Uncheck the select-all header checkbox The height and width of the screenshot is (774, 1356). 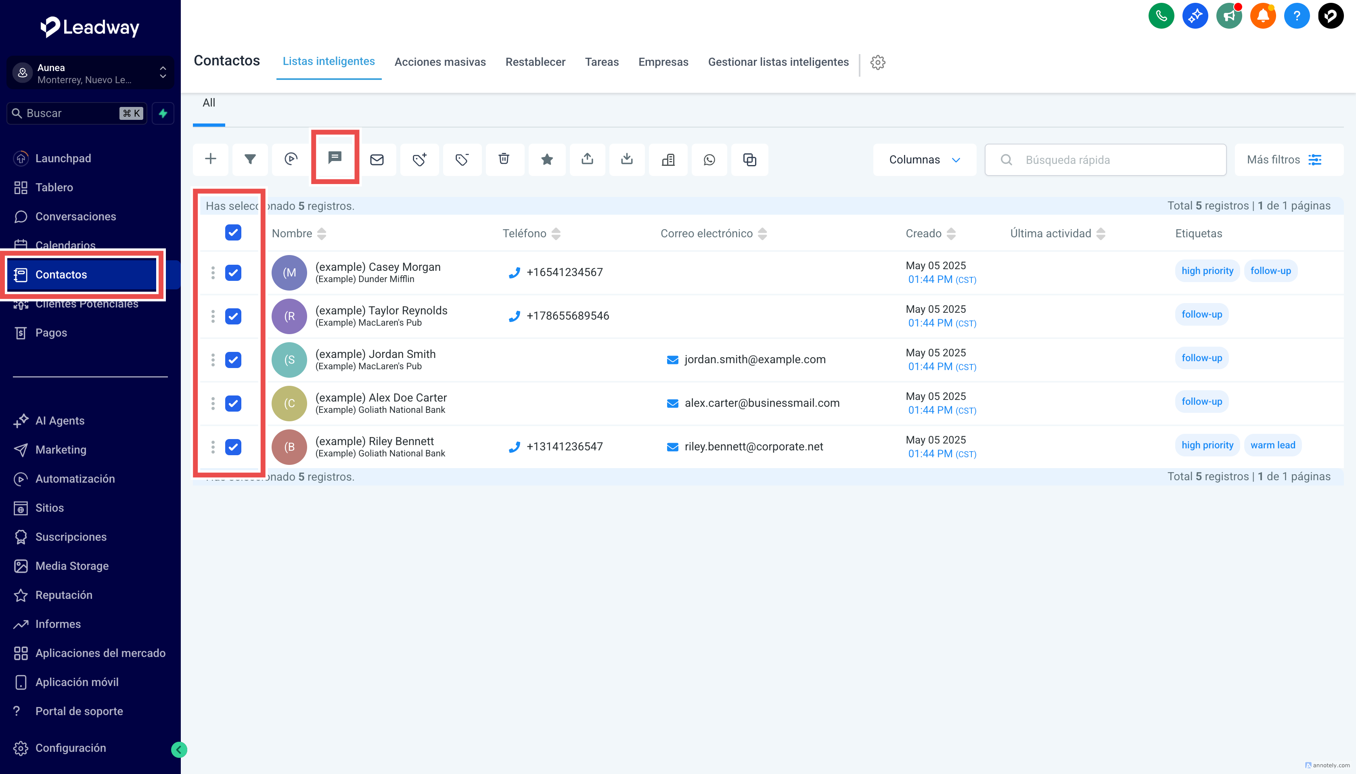point(233,233)
